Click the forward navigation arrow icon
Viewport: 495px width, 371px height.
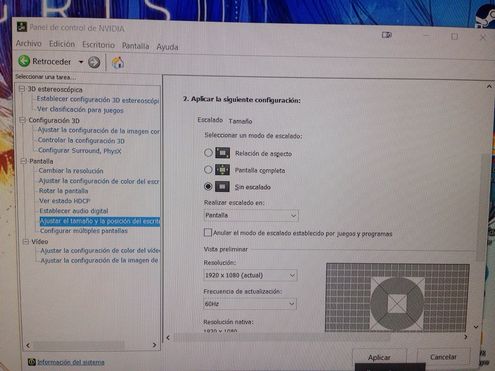[94, 62]
